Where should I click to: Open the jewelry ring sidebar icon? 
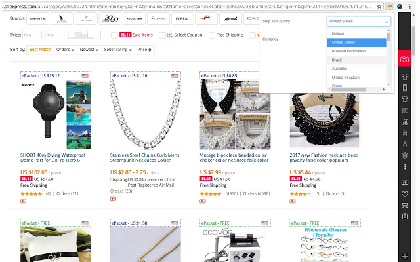click(x=405, y=144)
